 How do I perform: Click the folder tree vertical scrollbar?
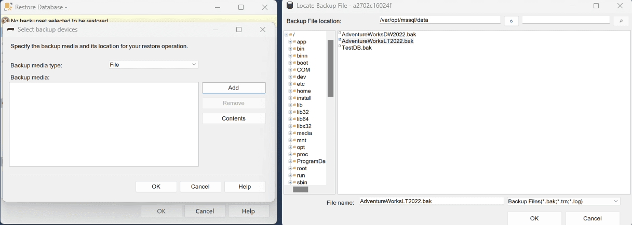click(330, 68)
